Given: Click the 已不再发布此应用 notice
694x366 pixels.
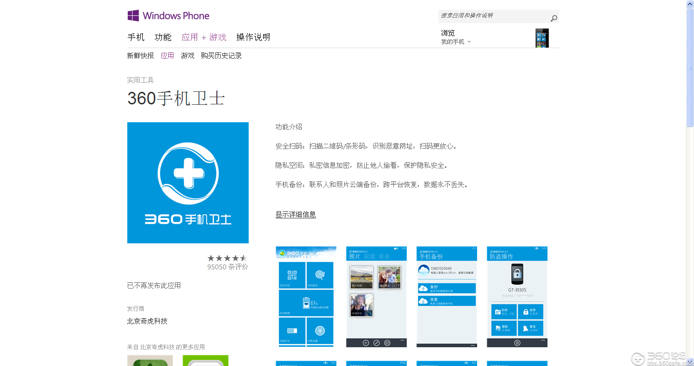Looking at the screenshot, I should pos(154,286).
